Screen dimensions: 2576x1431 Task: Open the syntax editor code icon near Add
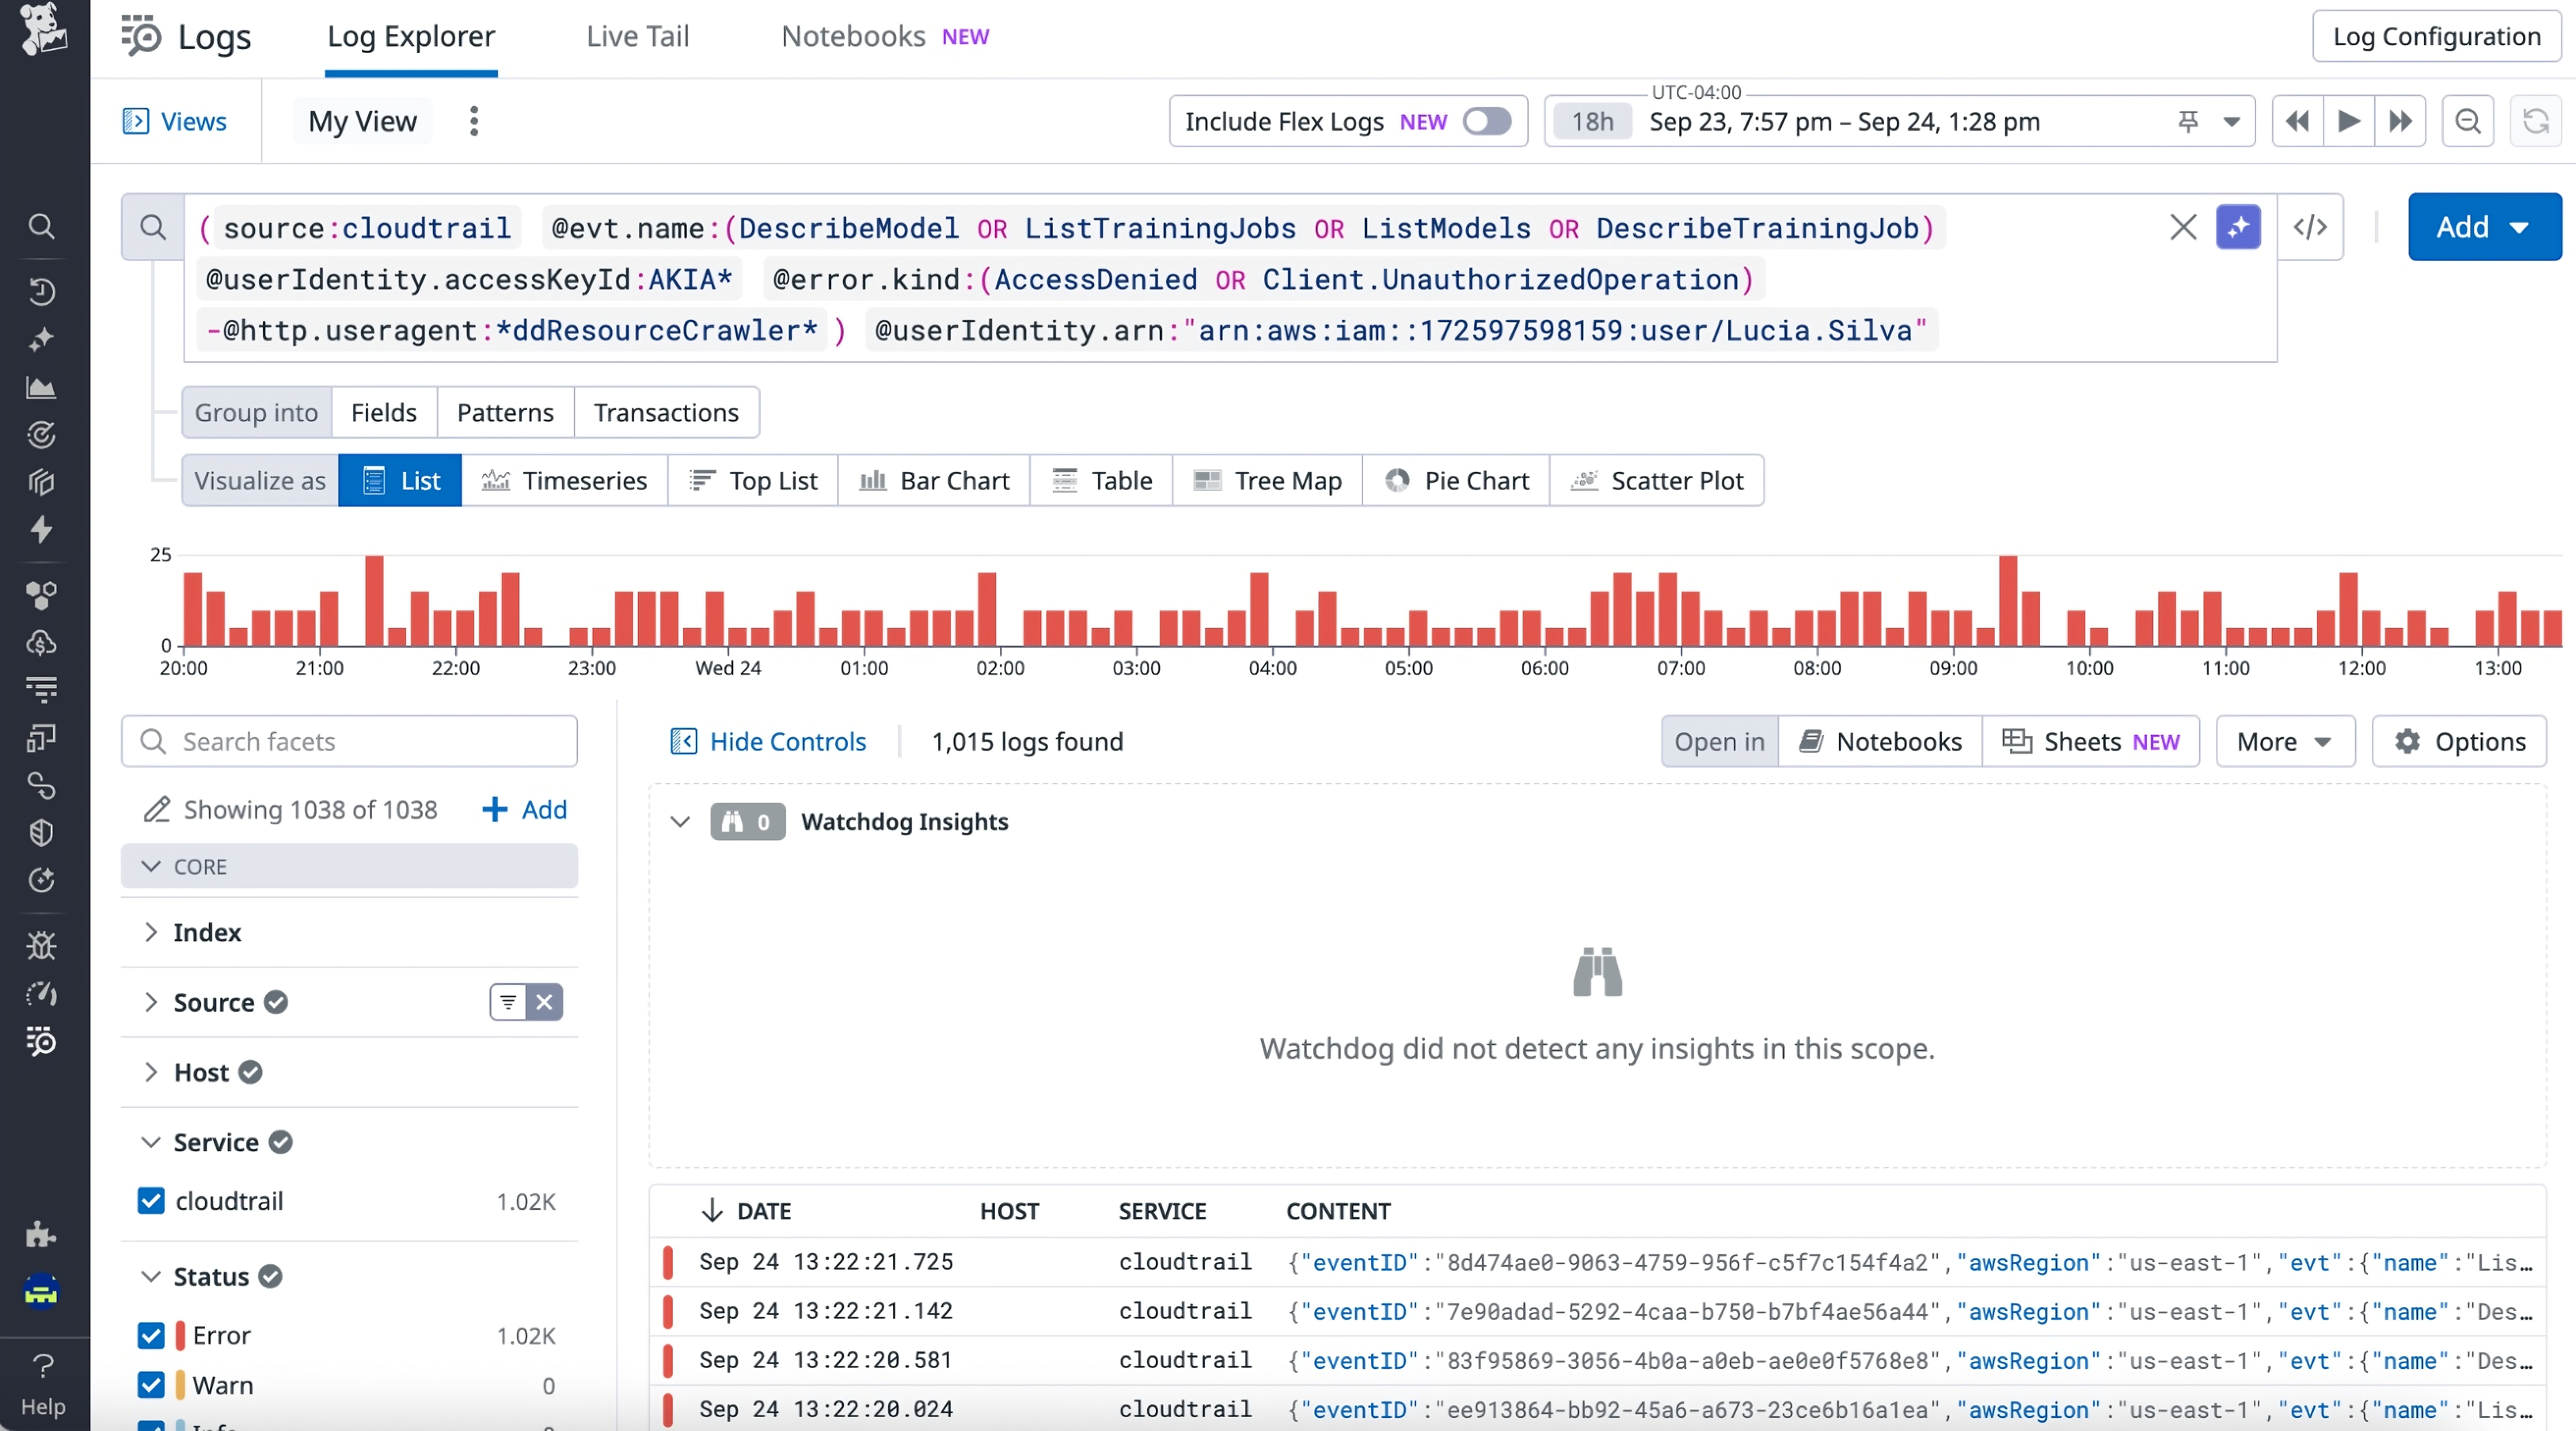coord(2310,227)
